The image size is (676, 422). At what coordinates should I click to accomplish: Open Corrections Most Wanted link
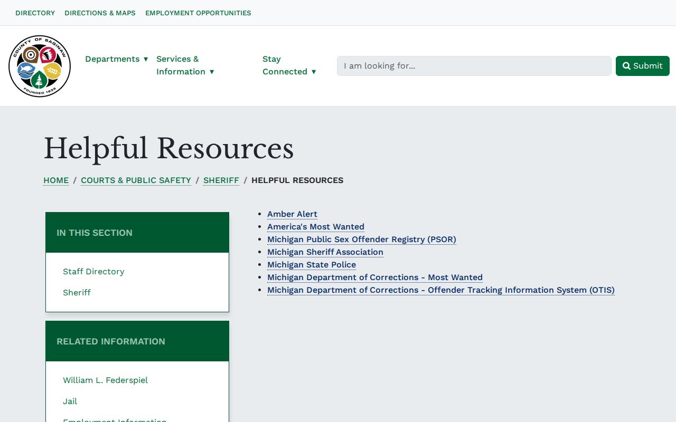coord(375,277)
